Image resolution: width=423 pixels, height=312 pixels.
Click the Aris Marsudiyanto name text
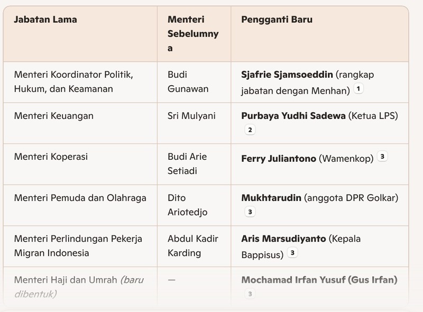click(283, 238)
